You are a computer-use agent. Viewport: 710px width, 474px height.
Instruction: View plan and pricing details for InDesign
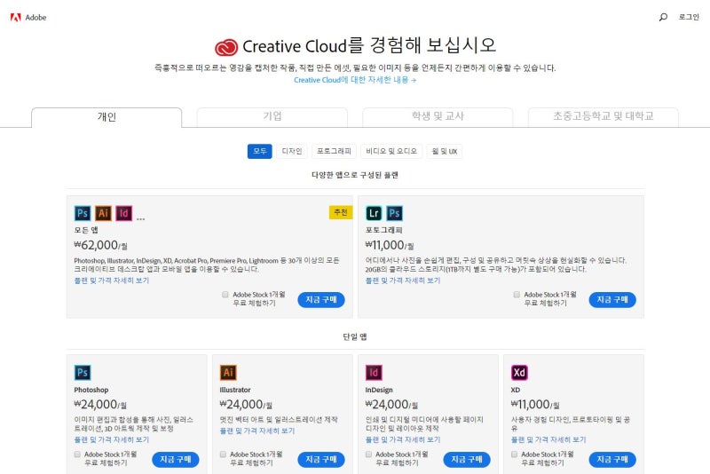pyautogui.click(x=403, y=440)
